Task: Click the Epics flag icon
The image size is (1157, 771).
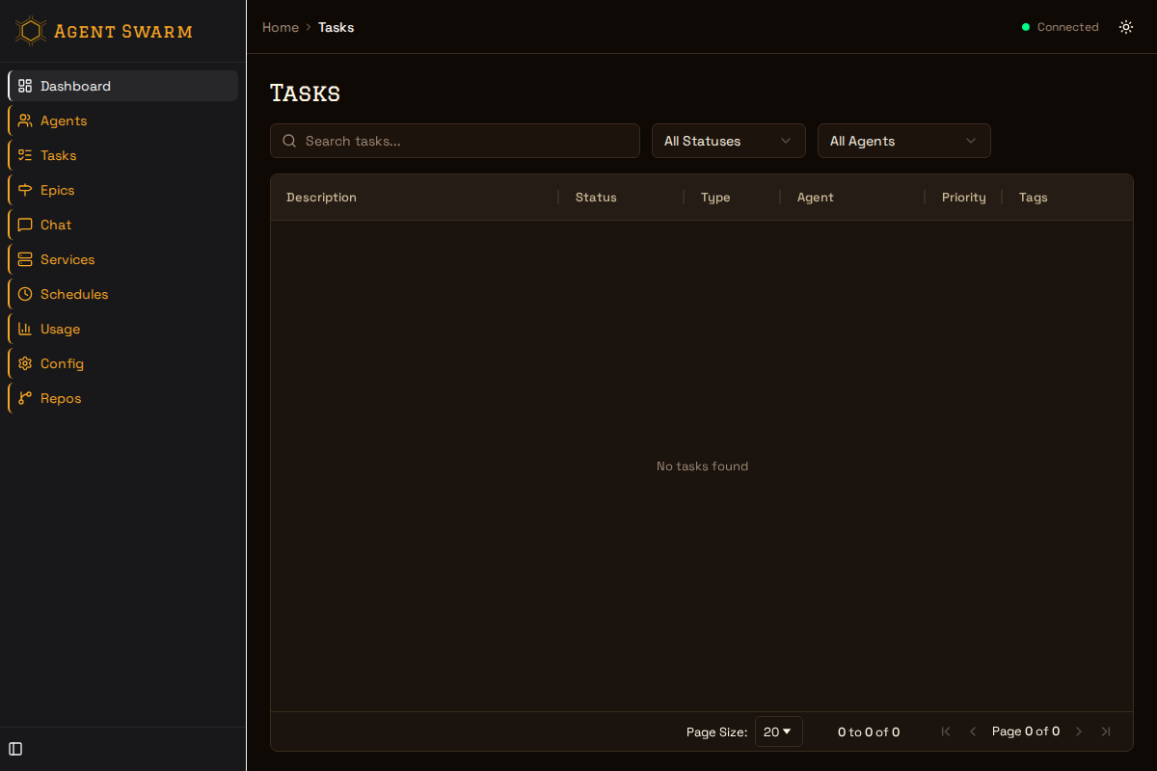Action: 24,190
